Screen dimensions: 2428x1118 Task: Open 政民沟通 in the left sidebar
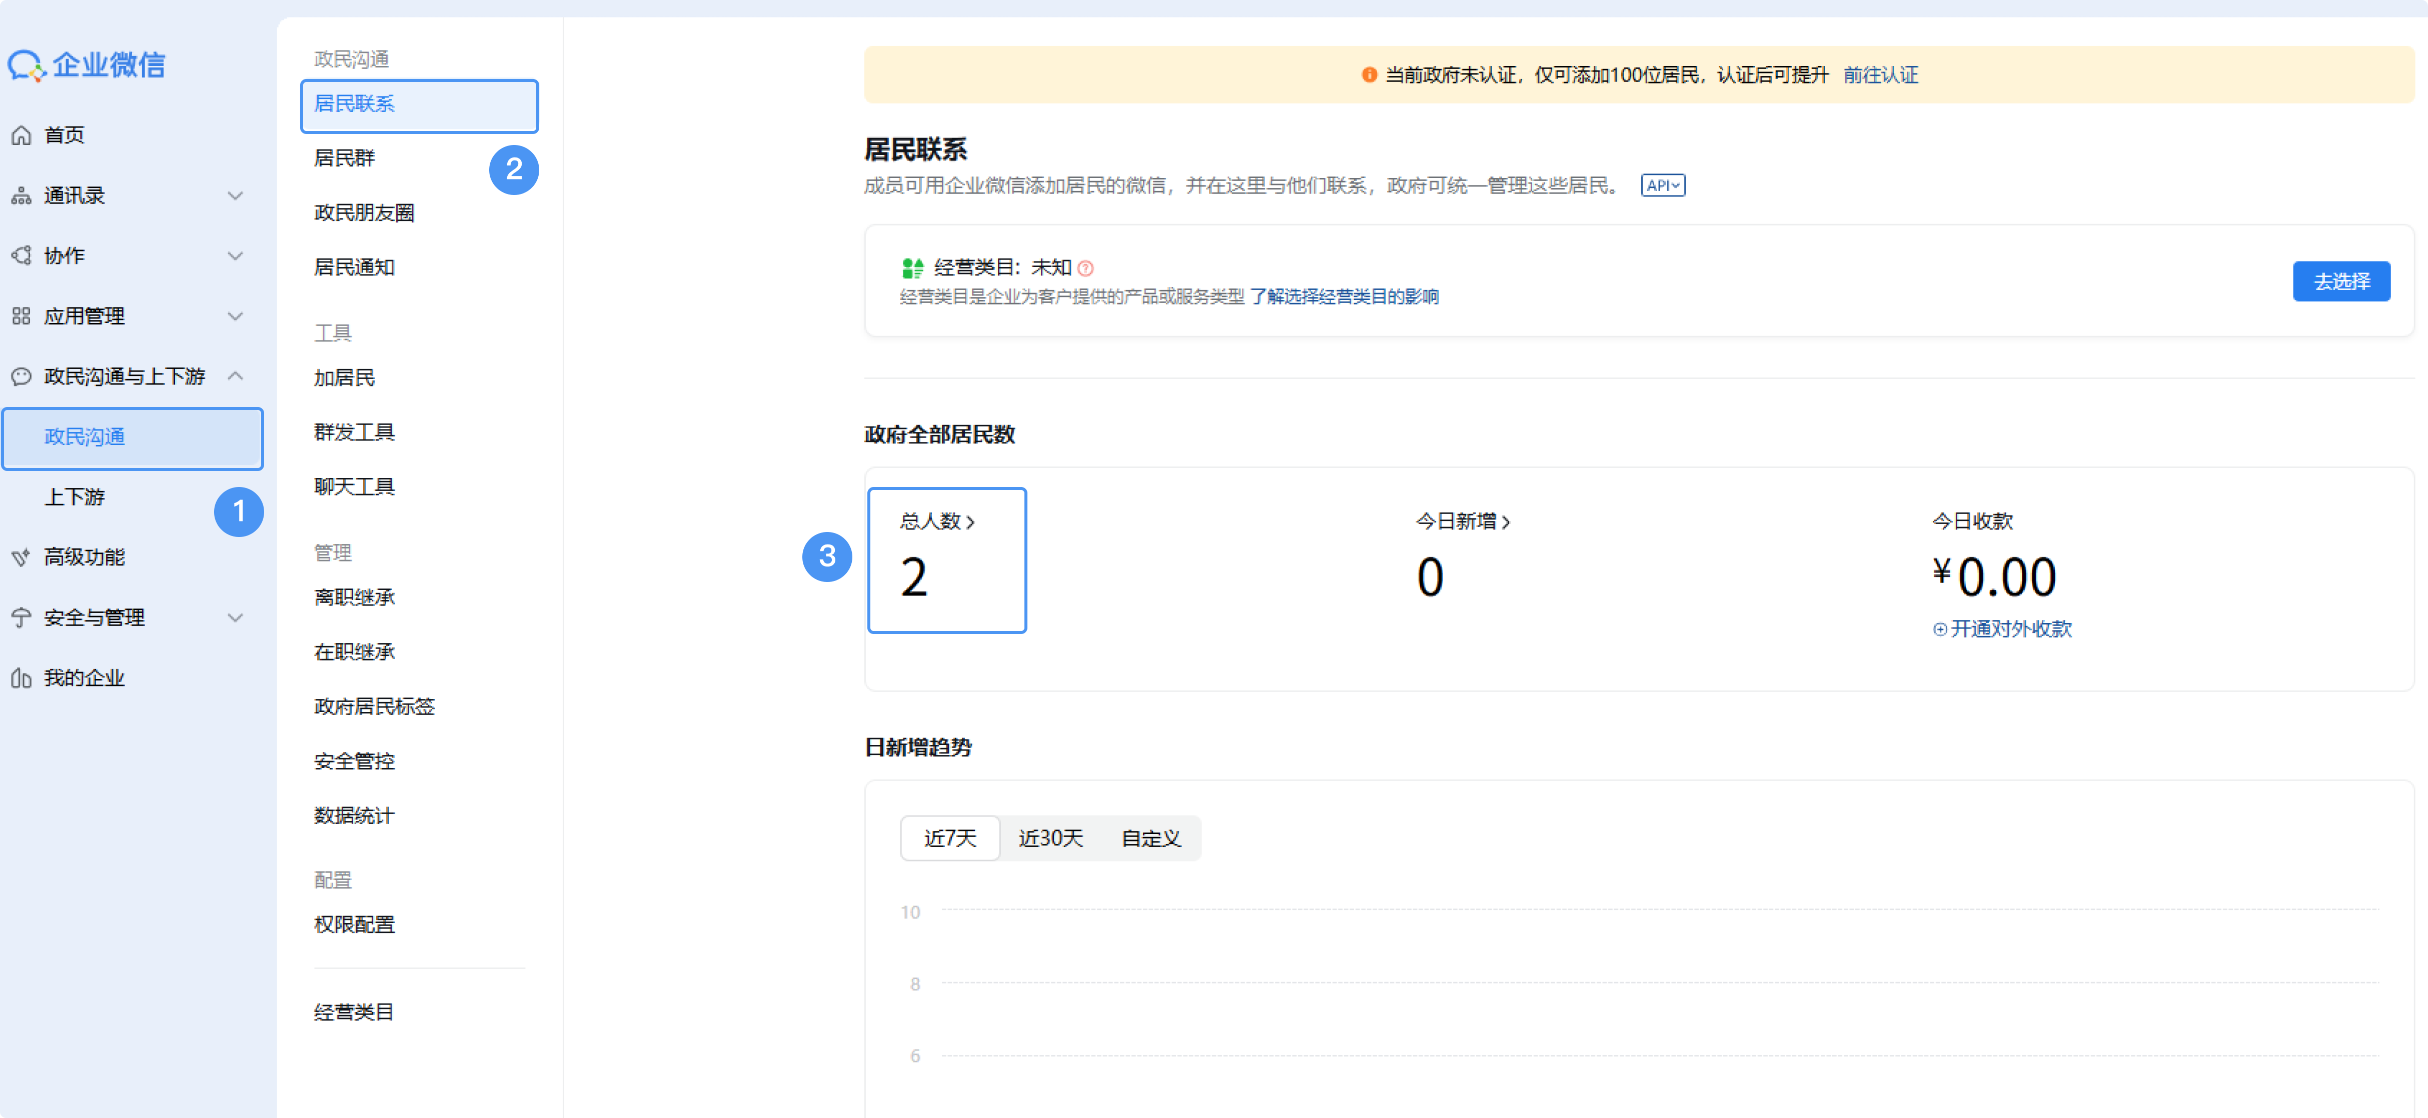[132, 438]
